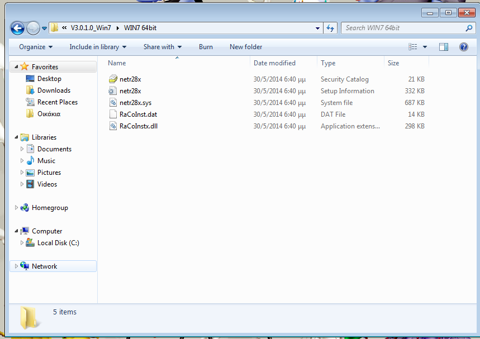Screen dimensions: 480x339
Task: Open Recent Places icon in Favorites
Action: pos(30,102)
